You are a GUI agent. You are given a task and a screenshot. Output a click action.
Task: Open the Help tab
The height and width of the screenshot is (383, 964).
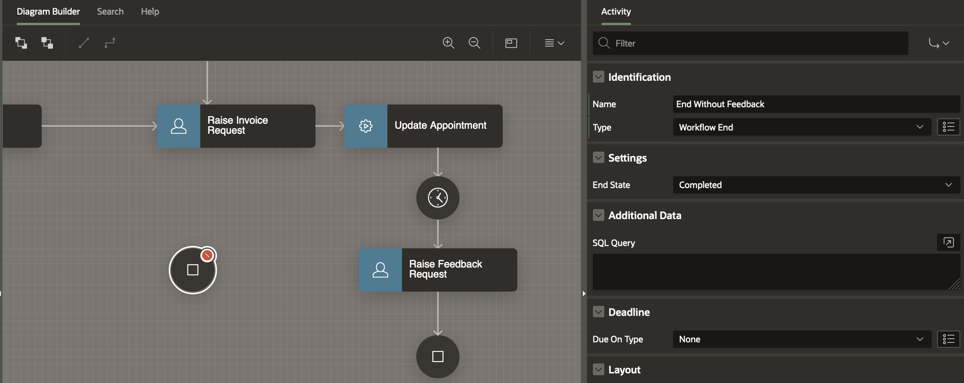coord(150,11)
